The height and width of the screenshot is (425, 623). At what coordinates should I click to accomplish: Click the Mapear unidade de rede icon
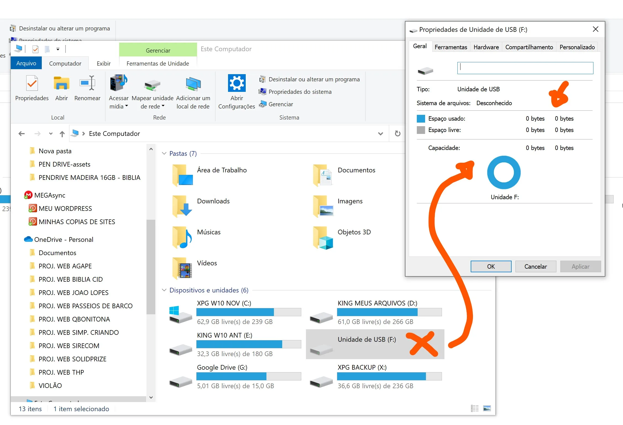tap(152, 84)
